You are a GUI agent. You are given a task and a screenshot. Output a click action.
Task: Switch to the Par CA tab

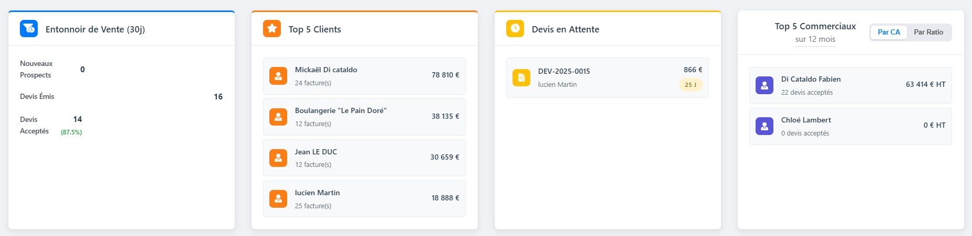pyautogui.click(x=889, y=32)
